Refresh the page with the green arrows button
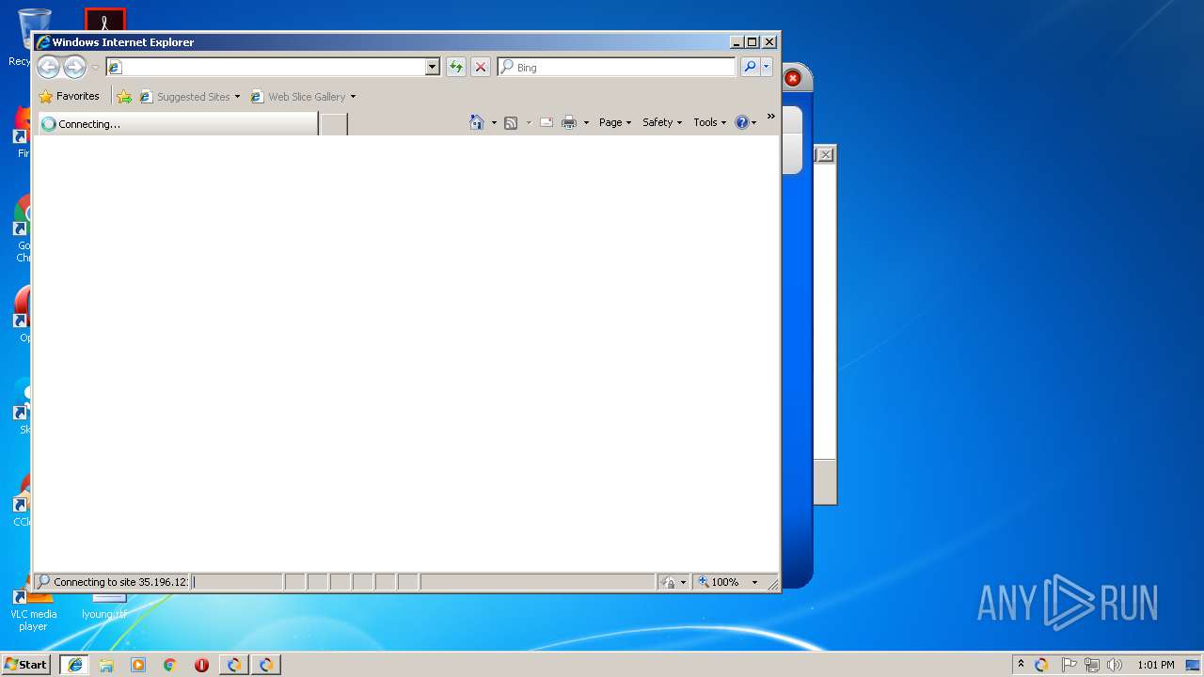Screen dimensions: 1204x677 [x=456, y=67]
